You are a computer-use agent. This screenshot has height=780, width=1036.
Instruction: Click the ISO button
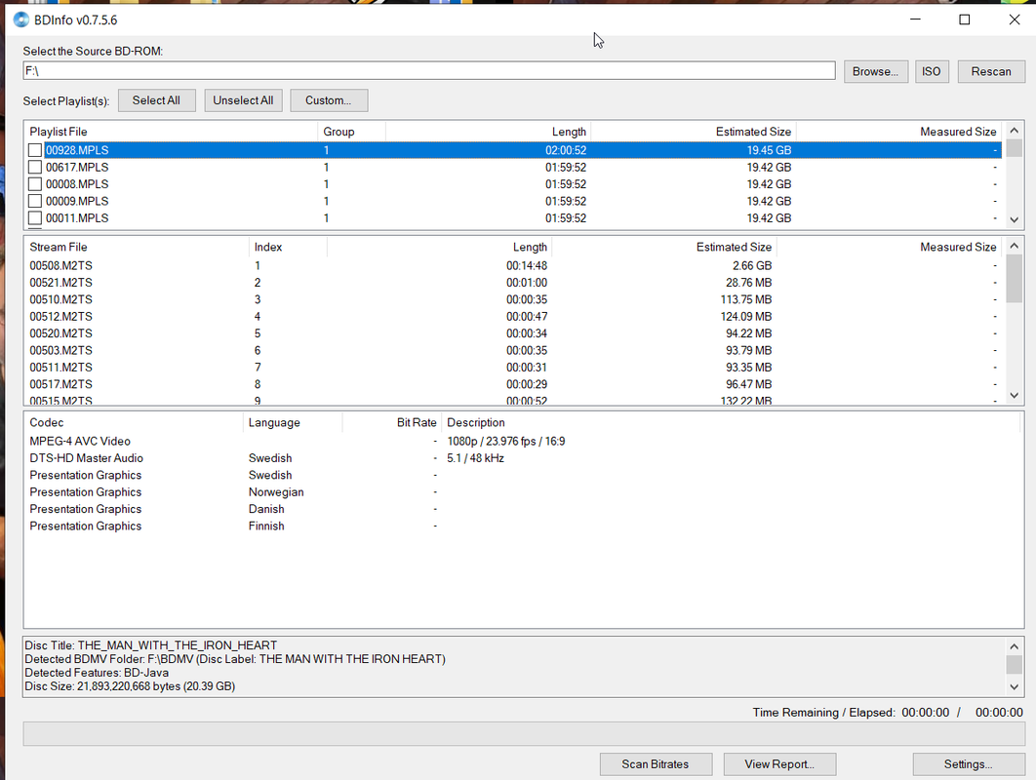(932, 71)
